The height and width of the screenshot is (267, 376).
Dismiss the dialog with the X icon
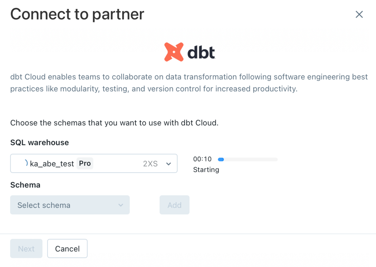click(x=359, y=14)
